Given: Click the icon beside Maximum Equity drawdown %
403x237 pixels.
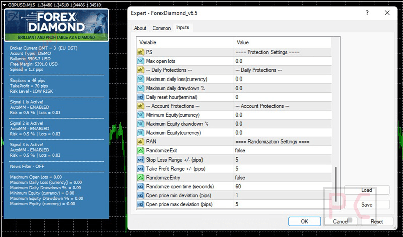Looking at the screenshot, I should click(x=141, y=124).
